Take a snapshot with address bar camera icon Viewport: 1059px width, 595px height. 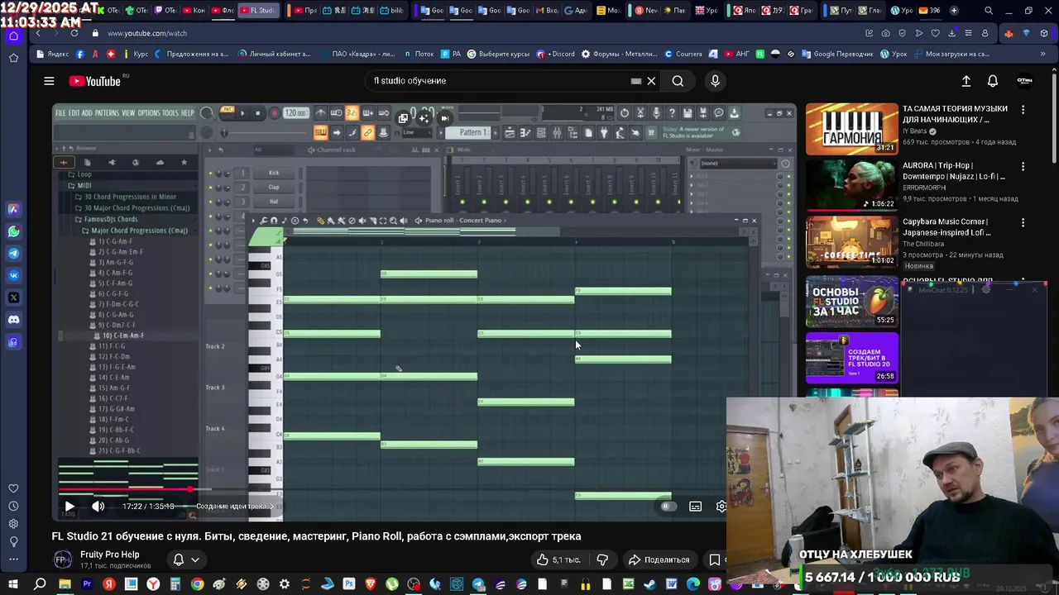886,33
